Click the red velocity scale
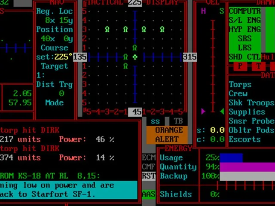The height and width of the screenshot is (206, 275). coord(213,66)
